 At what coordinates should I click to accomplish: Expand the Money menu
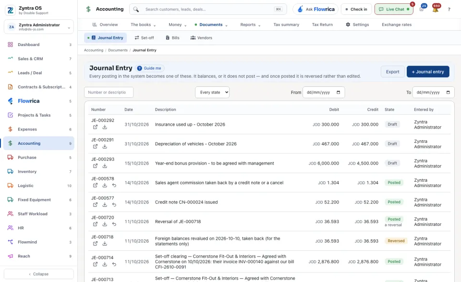[178, 24]
